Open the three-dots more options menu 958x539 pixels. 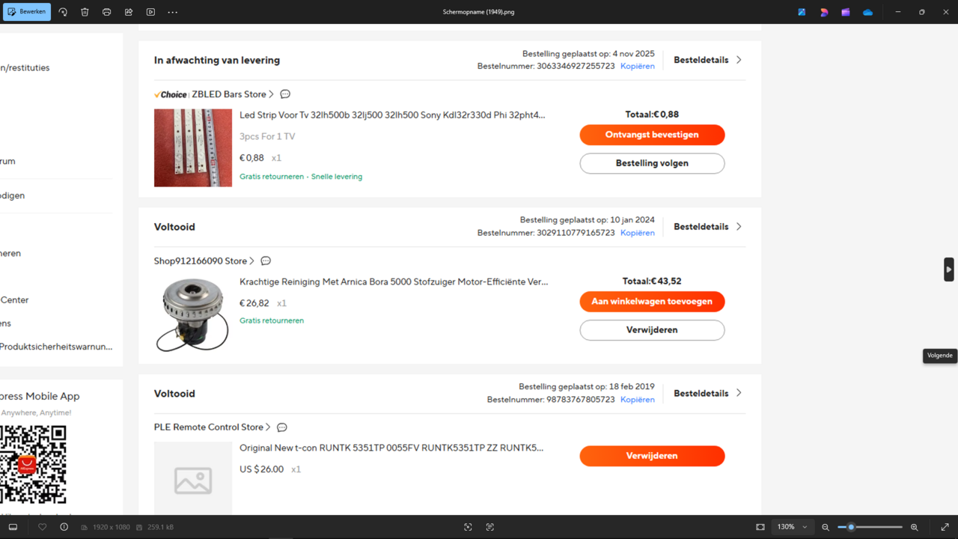(173, 12)
